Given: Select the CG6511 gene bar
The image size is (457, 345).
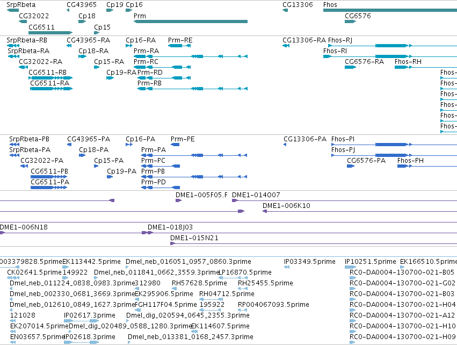Looking at the screenshot, I should click(50, 33).
